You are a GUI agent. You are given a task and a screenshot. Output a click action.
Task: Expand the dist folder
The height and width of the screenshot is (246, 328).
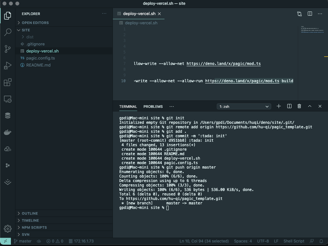click(x=64, y=37)
